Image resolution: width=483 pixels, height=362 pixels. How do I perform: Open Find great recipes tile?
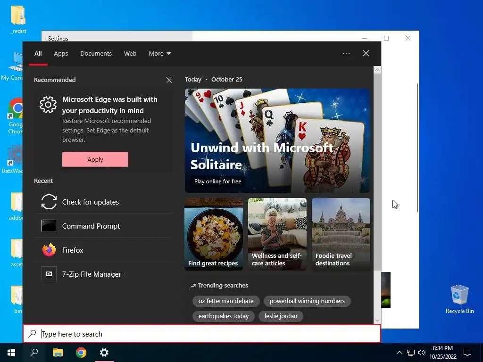[214, 234]
